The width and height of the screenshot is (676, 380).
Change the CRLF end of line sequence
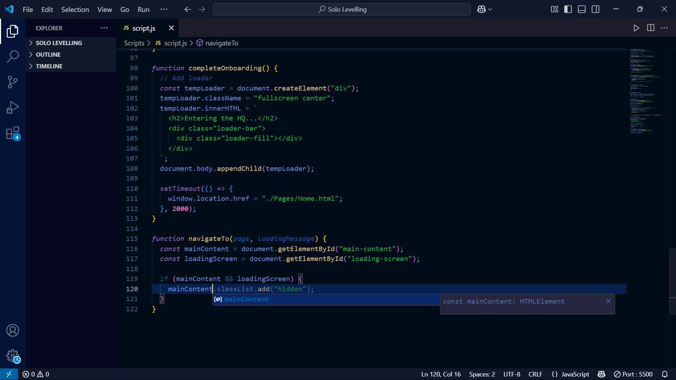535,374
